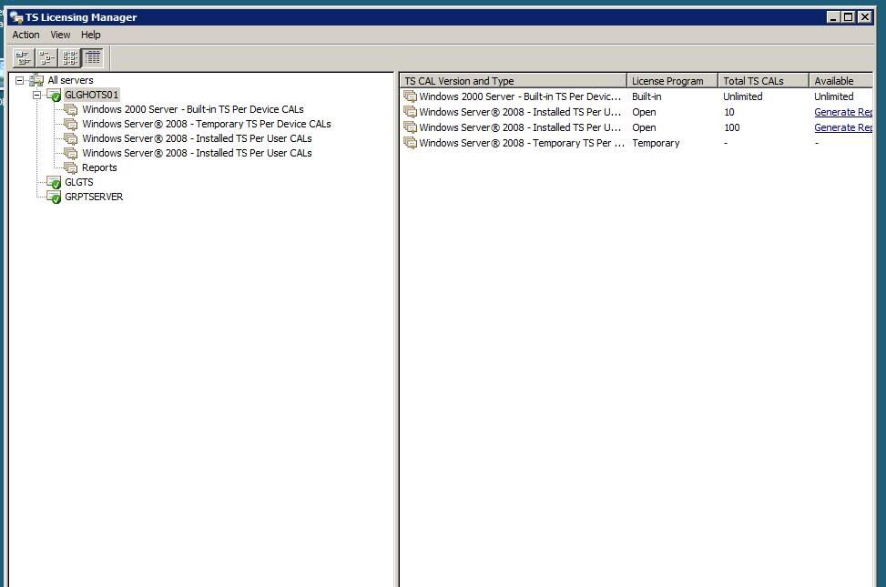Click the All servers network icon
This screenshot has height=587, width=886.
(x=36, y=80)
